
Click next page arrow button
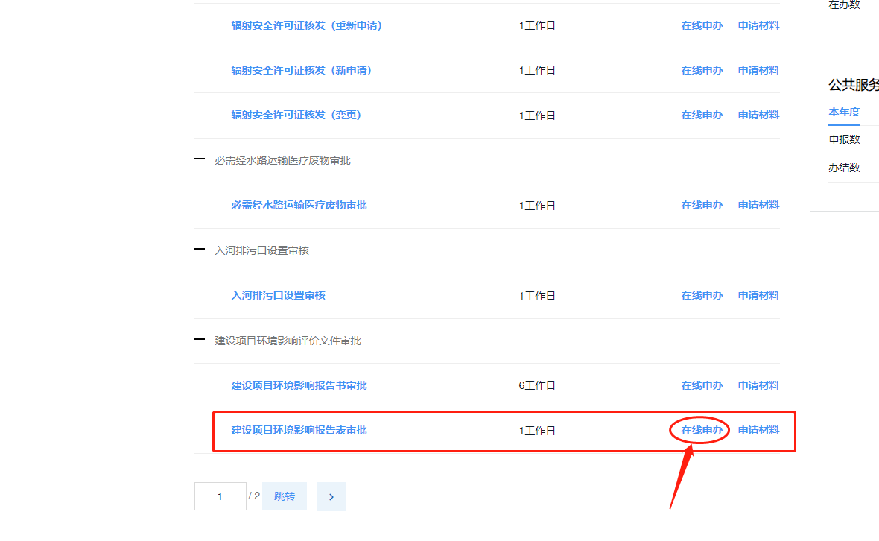point(331,497)
